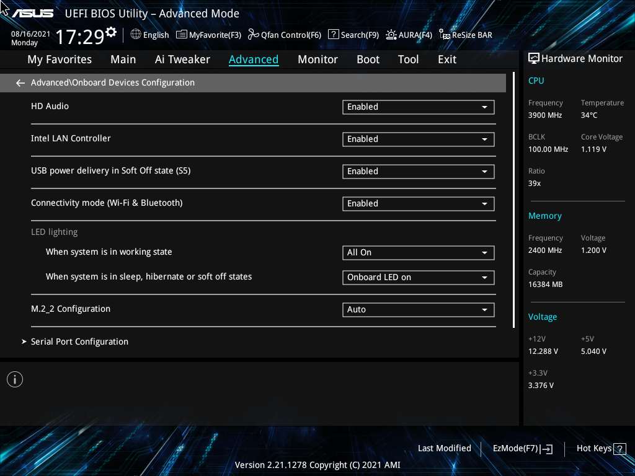Click the AURA light icon
The height and width of the screenshot is (476, 635).
tap(391, 35)
